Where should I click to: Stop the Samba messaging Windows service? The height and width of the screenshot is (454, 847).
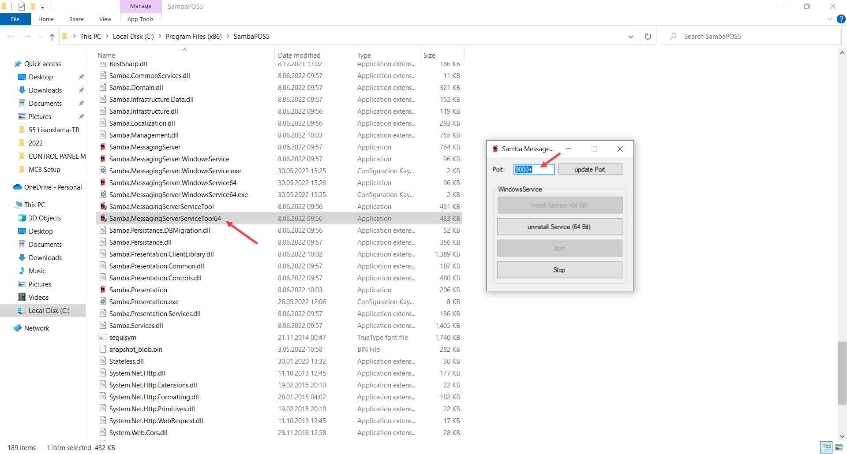coord(559,269)
